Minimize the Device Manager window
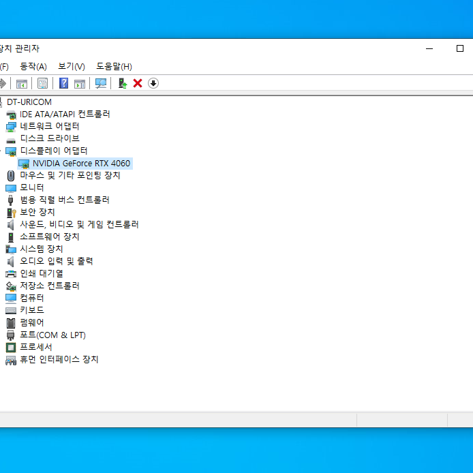473x473 pixels. point(429,48)
